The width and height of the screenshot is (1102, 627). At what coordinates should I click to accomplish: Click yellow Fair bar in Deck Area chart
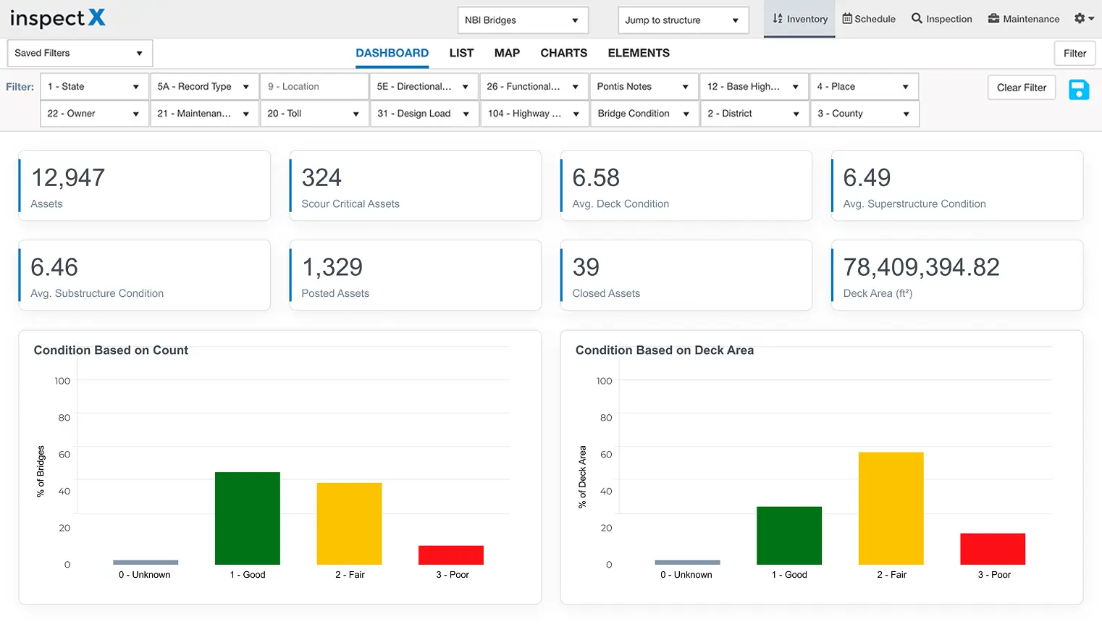pyautogui.click(x=891, y=508)
